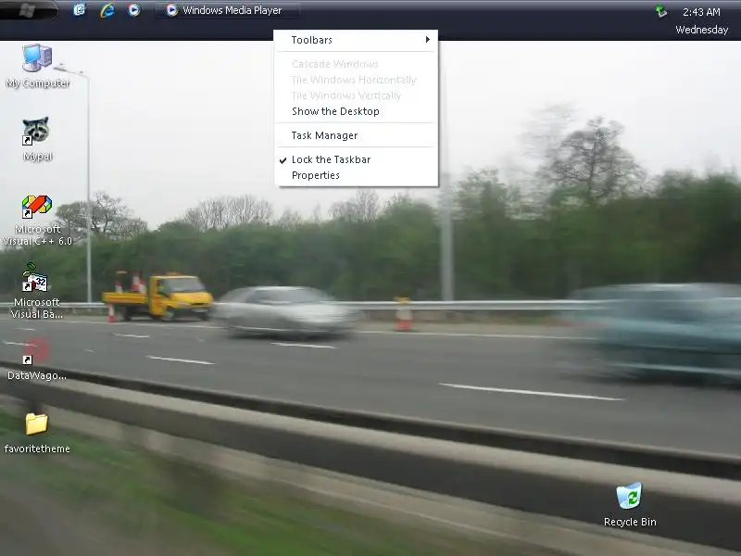Viewport: 741px width, 556px height.
Task: Click the Wednesday day label in tray
Action: point(702,30)
